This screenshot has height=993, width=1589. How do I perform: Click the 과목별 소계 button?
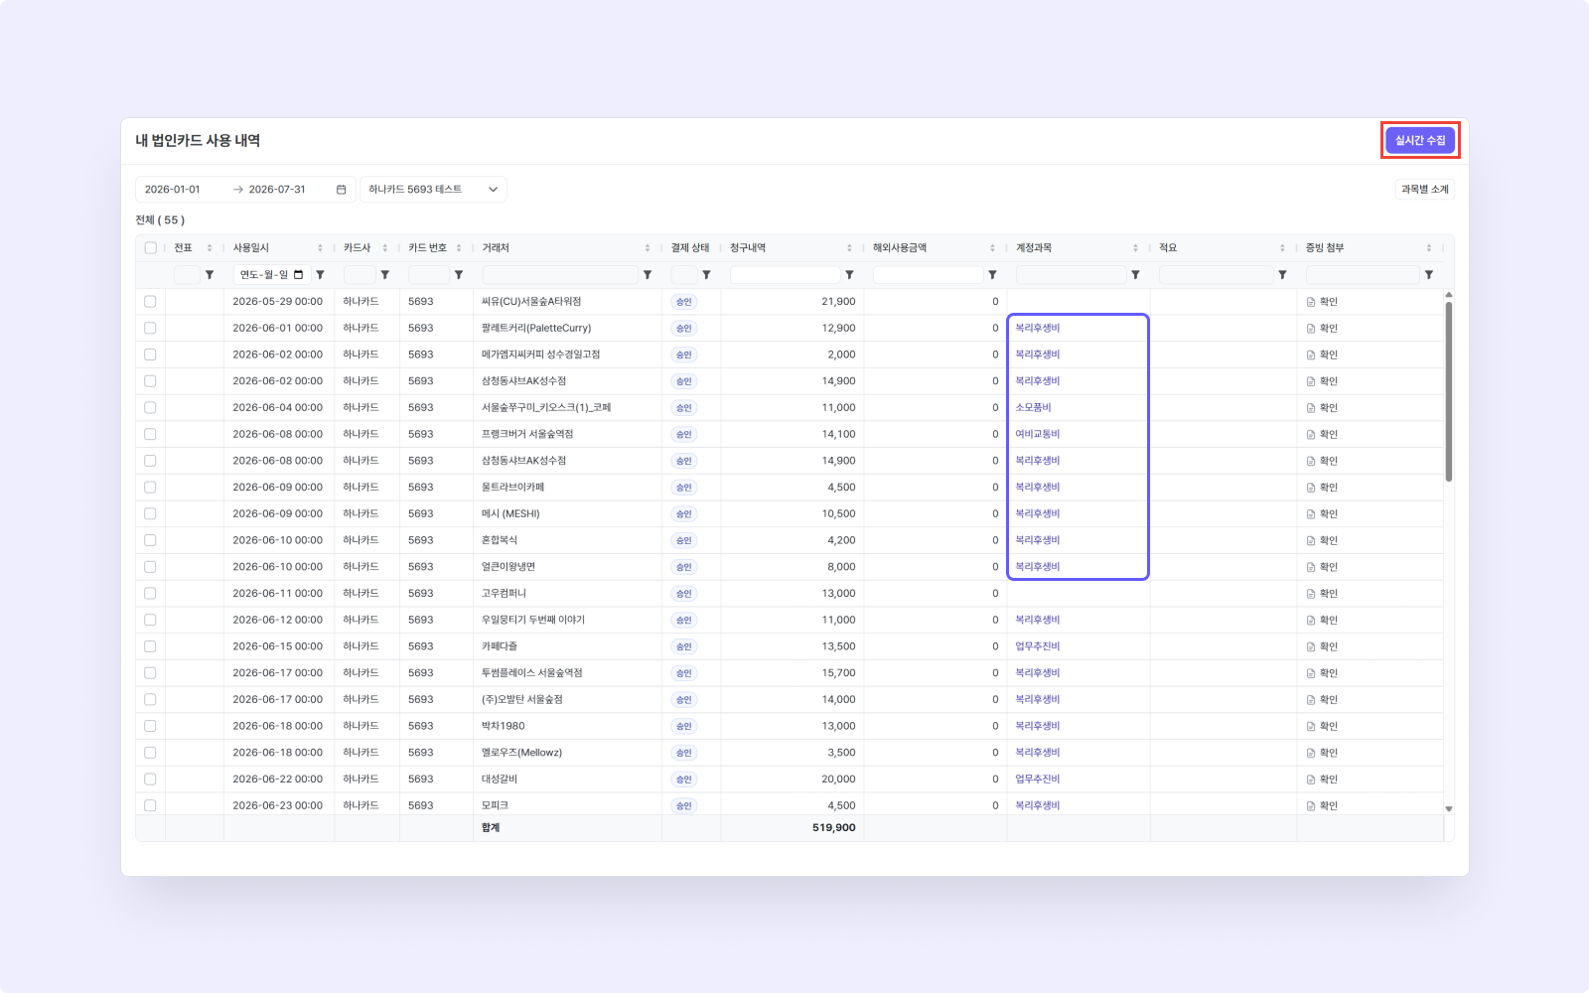pos(1425,190)
